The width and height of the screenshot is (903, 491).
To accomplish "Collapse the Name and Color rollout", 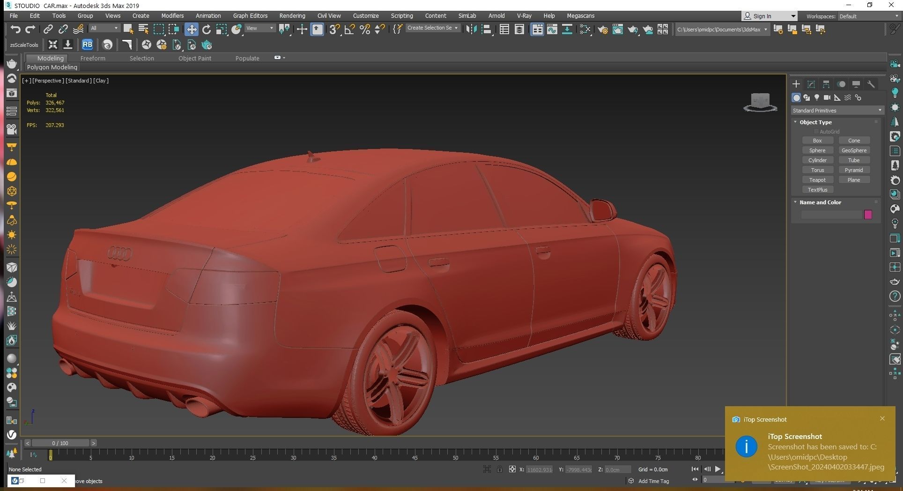I will (795, 202).
